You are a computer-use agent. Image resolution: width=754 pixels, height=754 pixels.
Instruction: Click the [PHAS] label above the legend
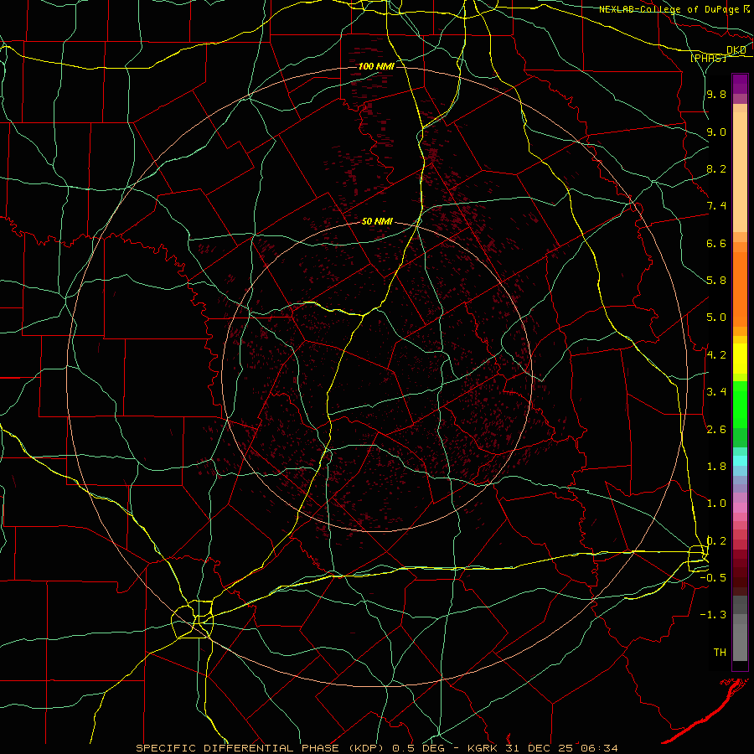[708, 58]
